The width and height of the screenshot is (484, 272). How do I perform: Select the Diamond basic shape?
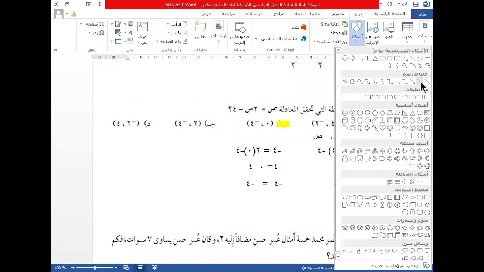pyautogui.click(x=383, y=113)
